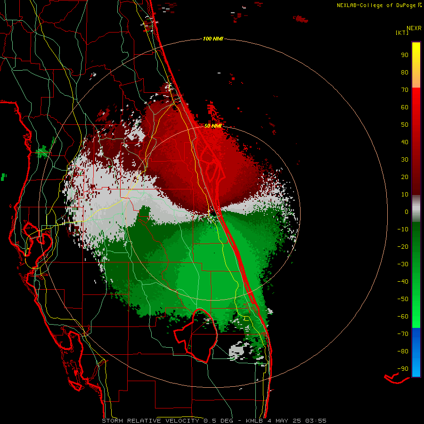Click the '70' value on the velocity scale
424x424 pixels.
coord(405,90)
